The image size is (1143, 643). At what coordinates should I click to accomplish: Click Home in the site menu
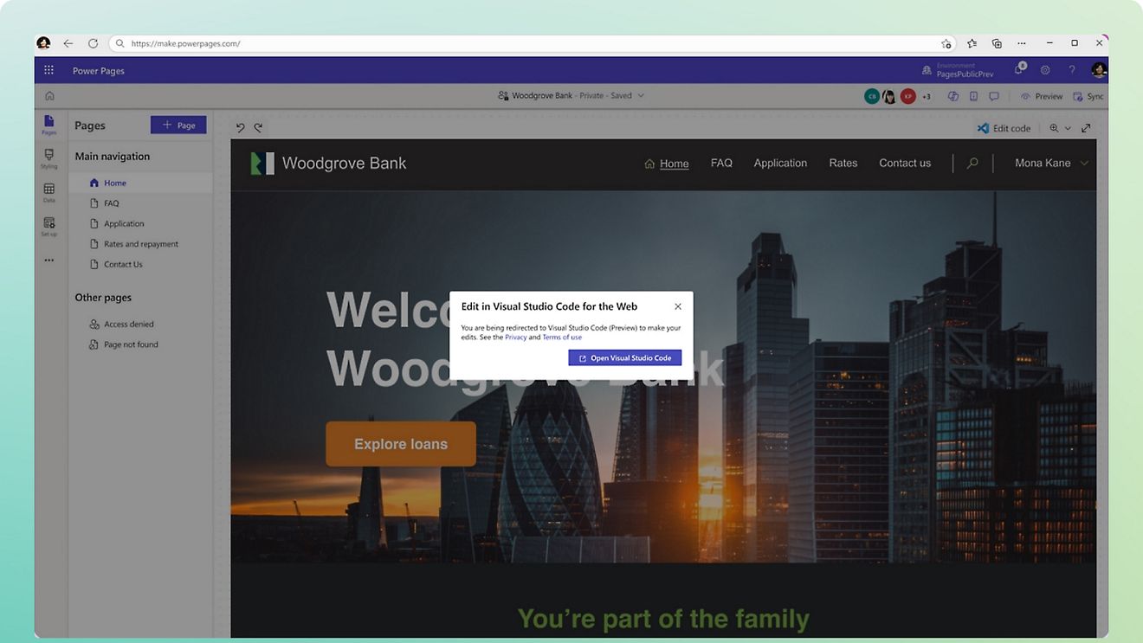667,164
